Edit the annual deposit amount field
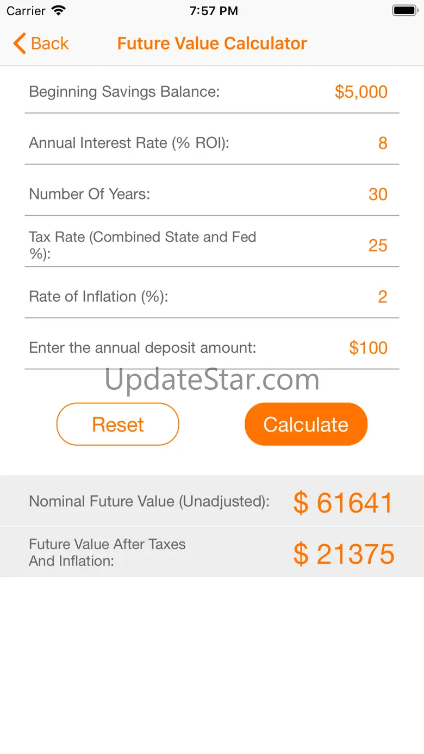 (x=368, y=348)
